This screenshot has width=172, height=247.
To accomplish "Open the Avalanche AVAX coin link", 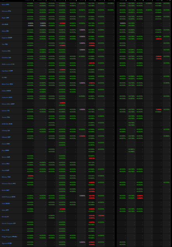I will click(x=7, y=97).
